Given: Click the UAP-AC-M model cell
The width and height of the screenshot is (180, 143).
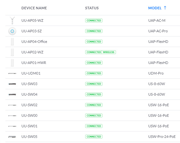Looking at the screenshot, I should (x=157, y=20).
